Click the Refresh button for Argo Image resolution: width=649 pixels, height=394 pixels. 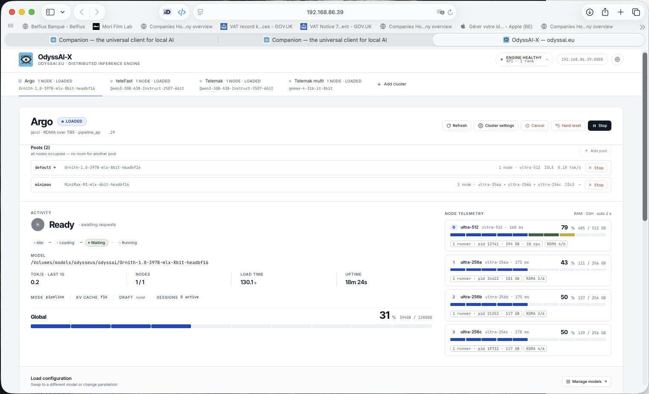(x=457, y=126)
